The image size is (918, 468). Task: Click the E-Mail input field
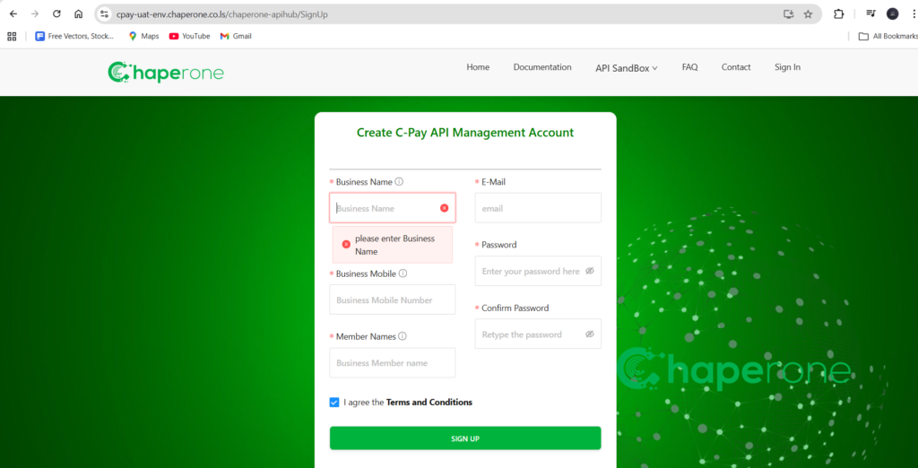click(537, 208)
